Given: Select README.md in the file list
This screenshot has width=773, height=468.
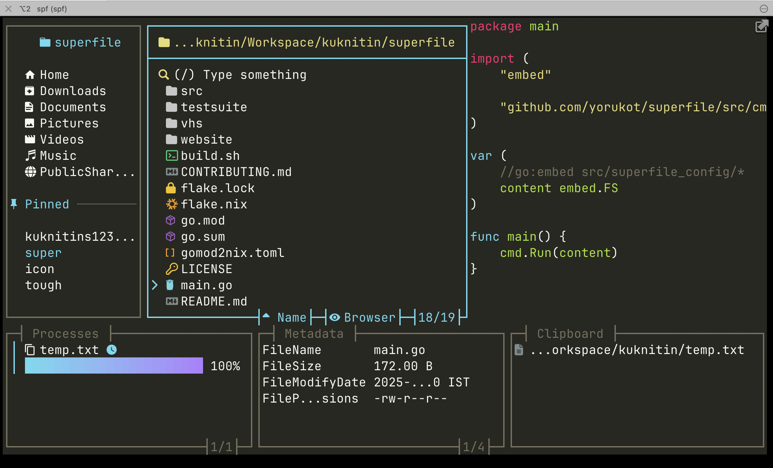Looking at the screenshot, I should coord(214,301).
